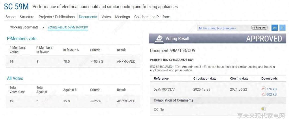The image size is (289, 119).
Task: Select the Documents tab
Action: (88, 17)
